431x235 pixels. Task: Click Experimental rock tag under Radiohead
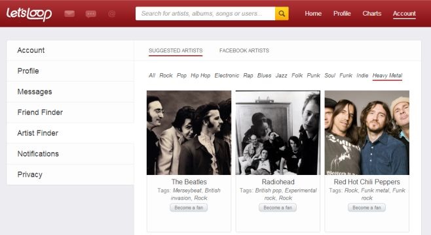click(291, 194)
